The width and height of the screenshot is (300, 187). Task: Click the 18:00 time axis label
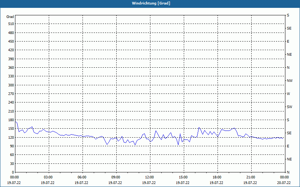click(216, 177)
